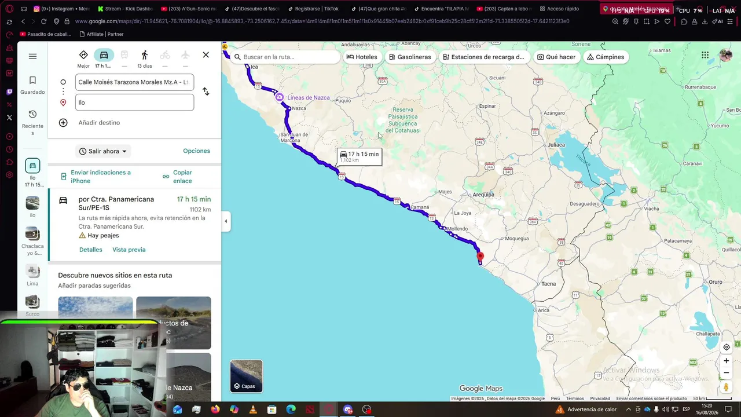
Task: Click the Ilo destination field
Action: tap(134, 103)
